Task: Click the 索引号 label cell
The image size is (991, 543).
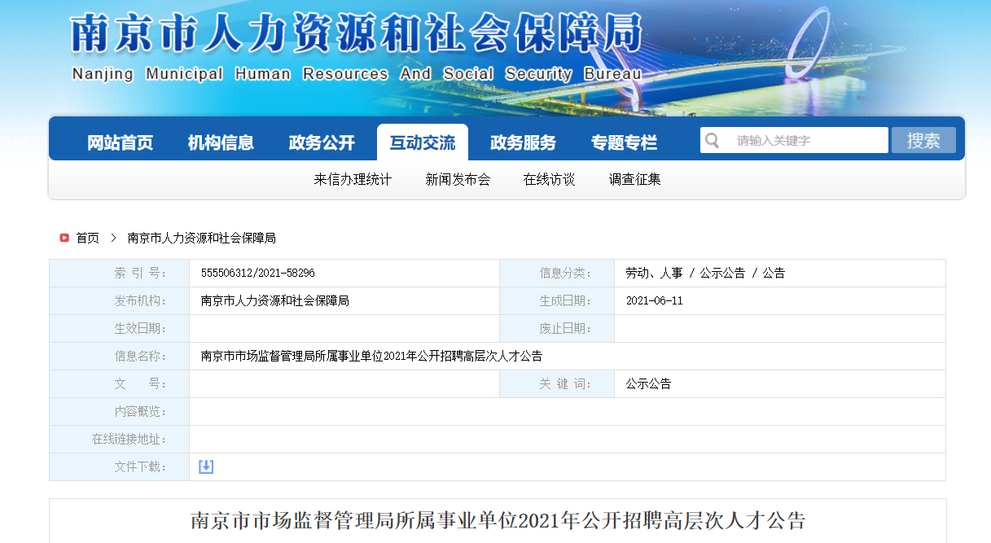Action: coord(119,274)
